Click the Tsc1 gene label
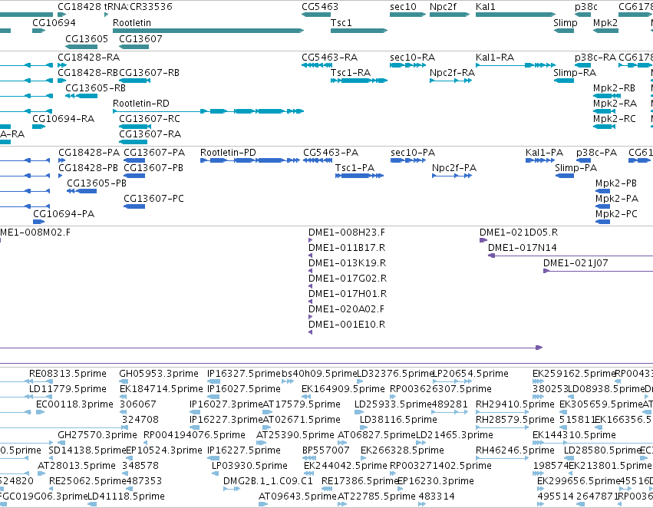This screenshot has height=508, width=653. pyautogui.click(x=341, y=22)
